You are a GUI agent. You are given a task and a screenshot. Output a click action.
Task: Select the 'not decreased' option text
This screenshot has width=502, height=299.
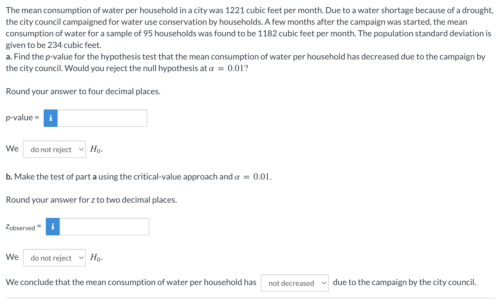291,283
